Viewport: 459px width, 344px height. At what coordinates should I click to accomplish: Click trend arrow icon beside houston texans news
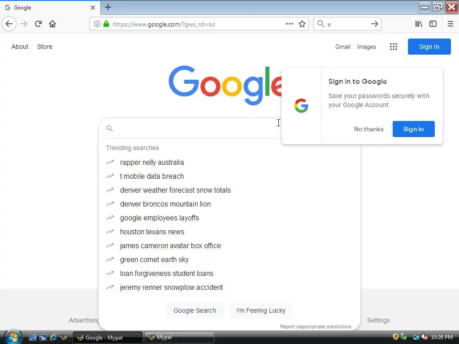click(x=110, y=232)
